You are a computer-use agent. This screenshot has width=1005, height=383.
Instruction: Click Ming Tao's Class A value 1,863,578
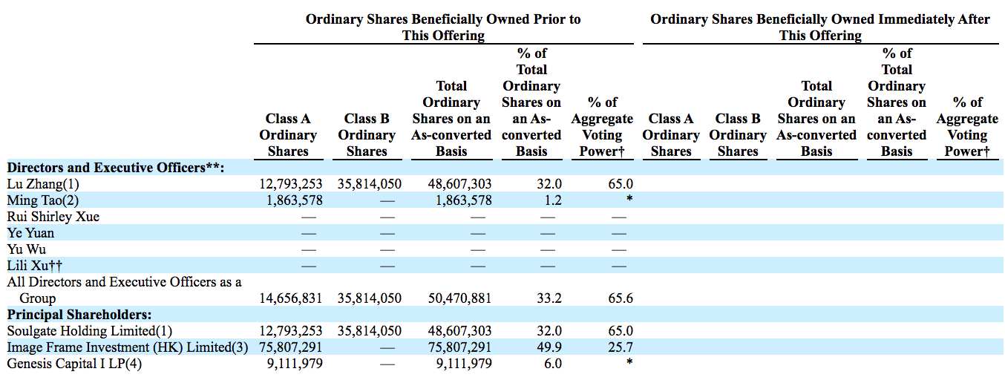[295, 200]
